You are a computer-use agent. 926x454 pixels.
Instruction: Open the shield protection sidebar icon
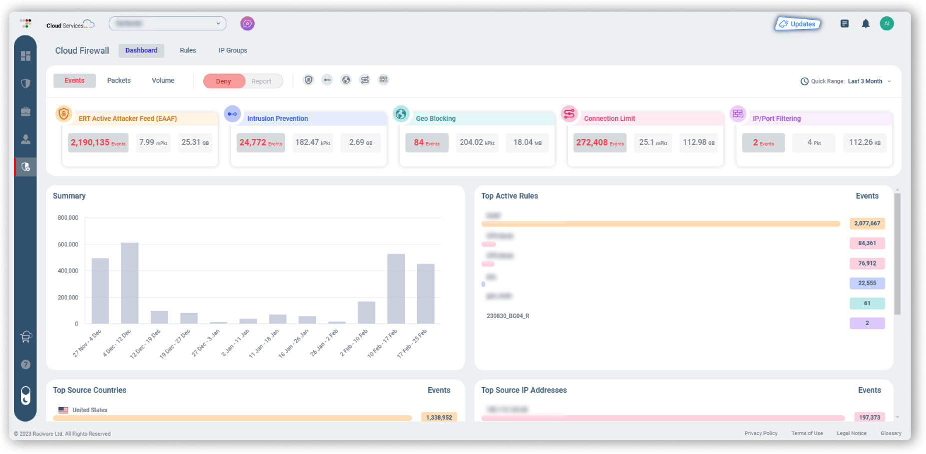[x=26, y=83]
